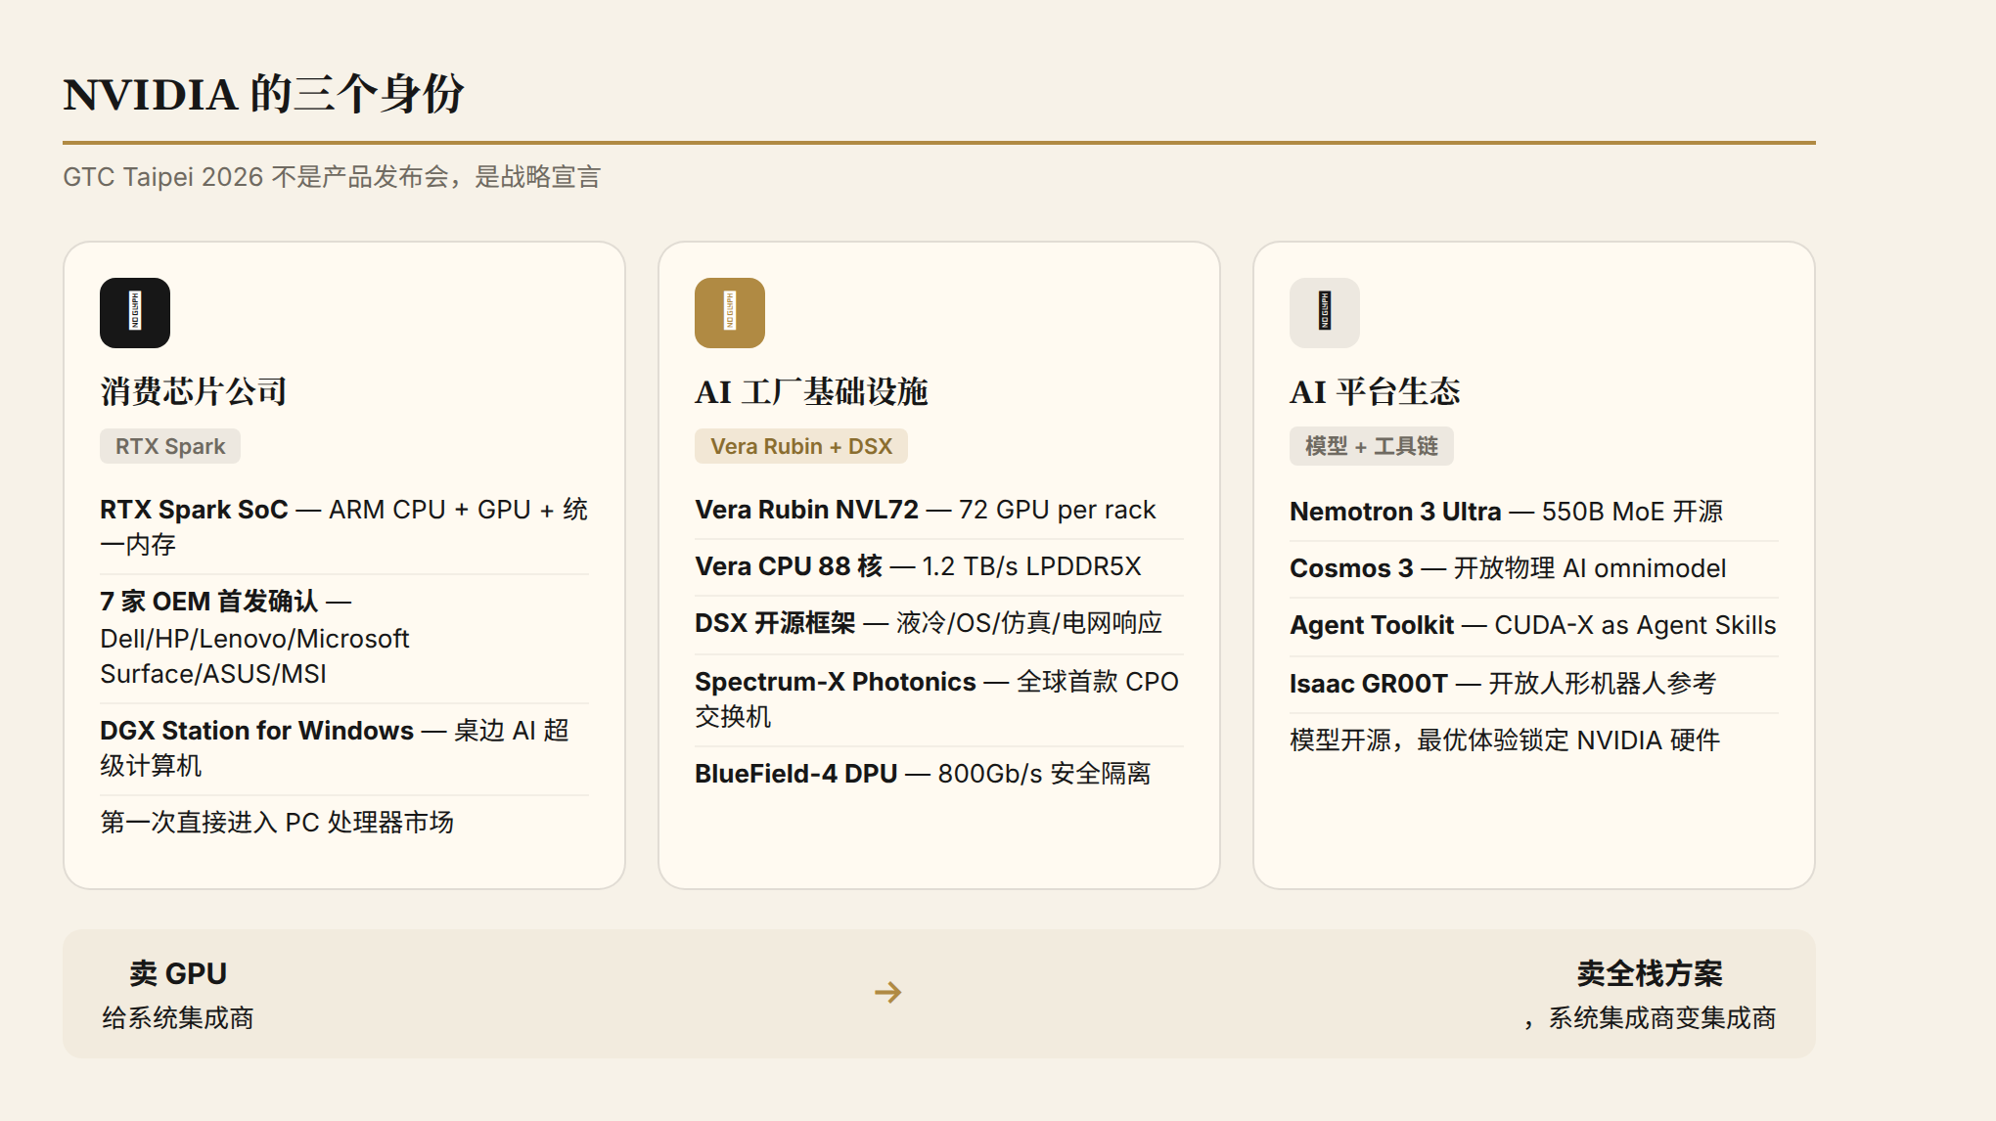1996x1121 pixels.
Task: Click the DGX Station for Windows line
Action: pyautogui.click(x=344, y=748)
